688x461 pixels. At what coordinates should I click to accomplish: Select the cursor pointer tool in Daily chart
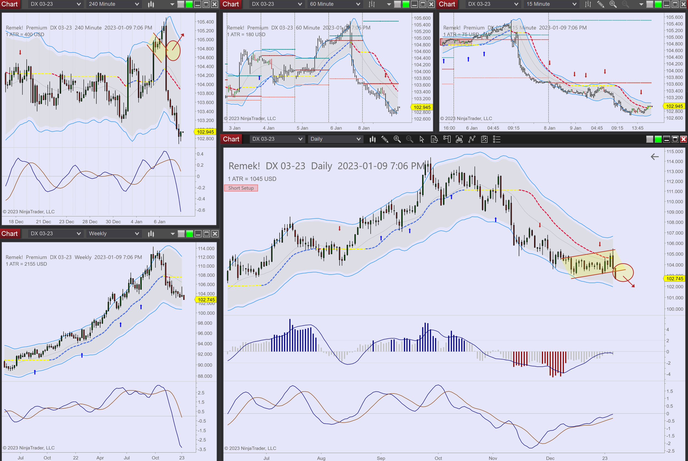[x=422, y=139]
